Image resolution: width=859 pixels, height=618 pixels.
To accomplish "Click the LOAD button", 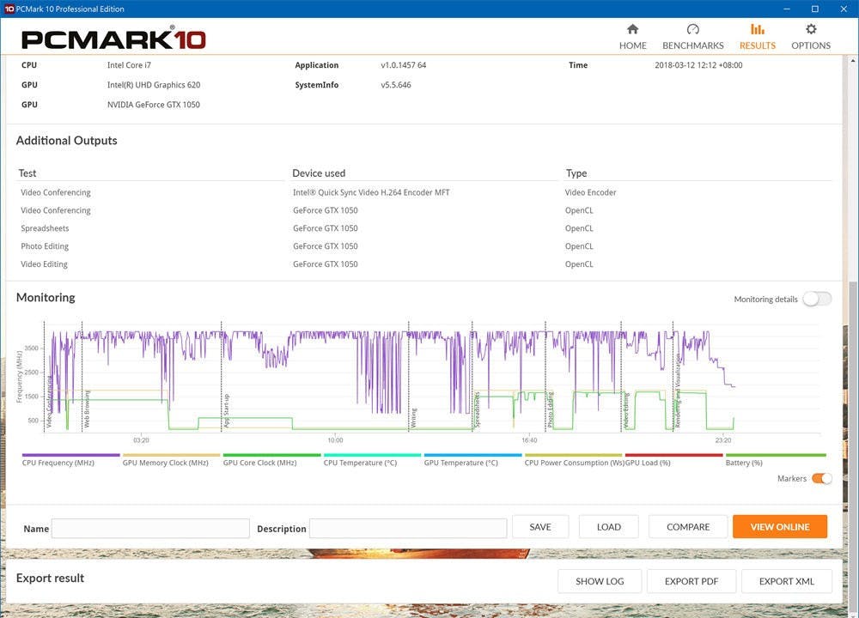I will point(609,526).
